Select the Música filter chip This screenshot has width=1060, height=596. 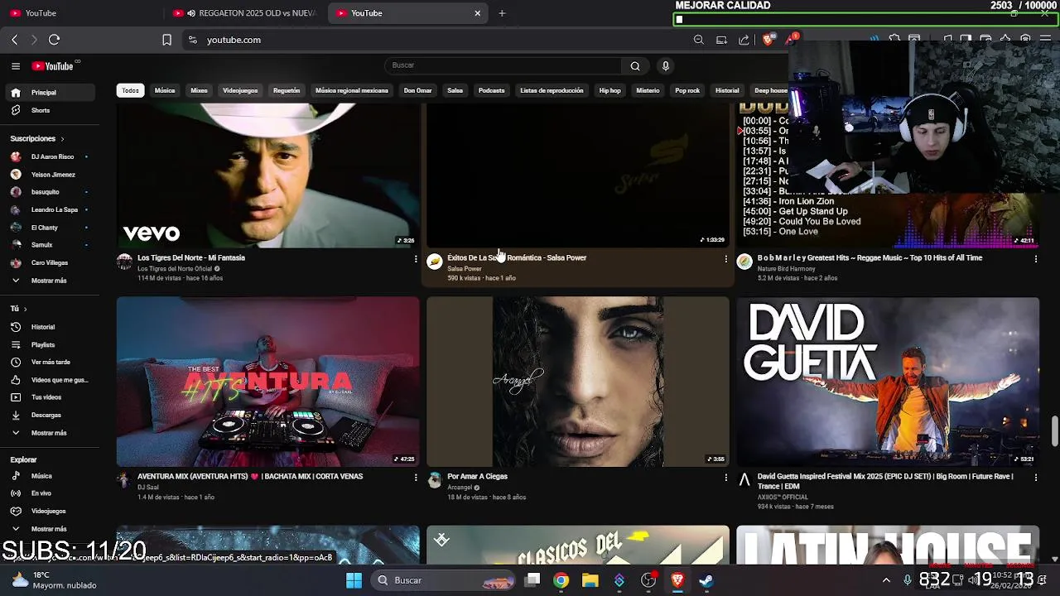tap(165, 90)
